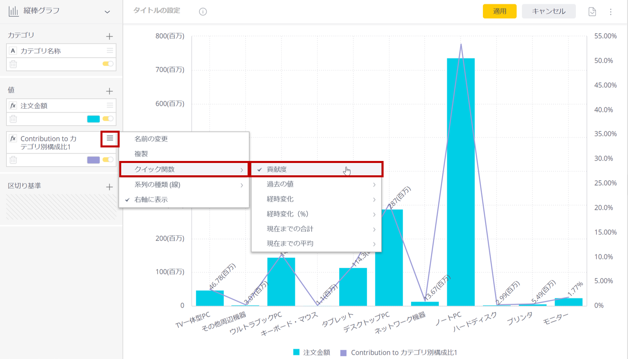
Task: Open menu for 注文金額 value
Action: pos(110,105)
